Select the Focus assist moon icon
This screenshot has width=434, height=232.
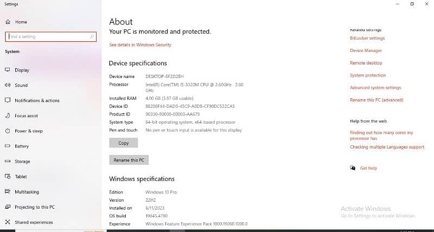[8, 115]
